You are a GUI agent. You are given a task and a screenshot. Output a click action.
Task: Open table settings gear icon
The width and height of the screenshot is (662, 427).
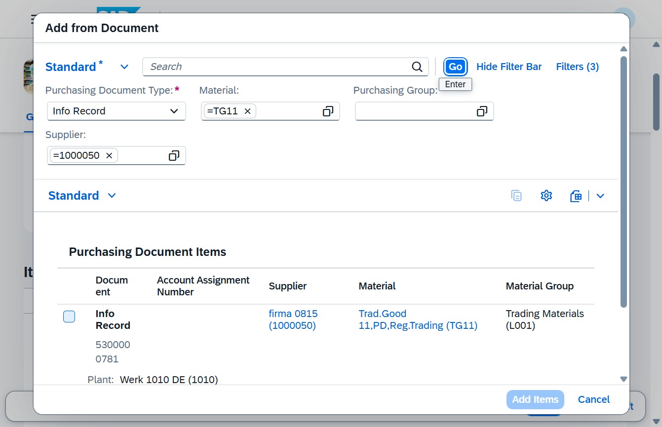click(x=546, y=196)
